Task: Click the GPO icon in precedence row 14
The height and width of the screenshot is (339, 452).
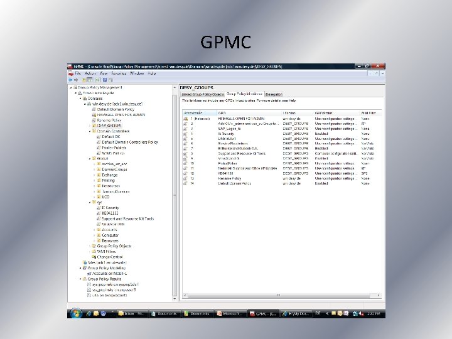Action: tap(186, 183)
